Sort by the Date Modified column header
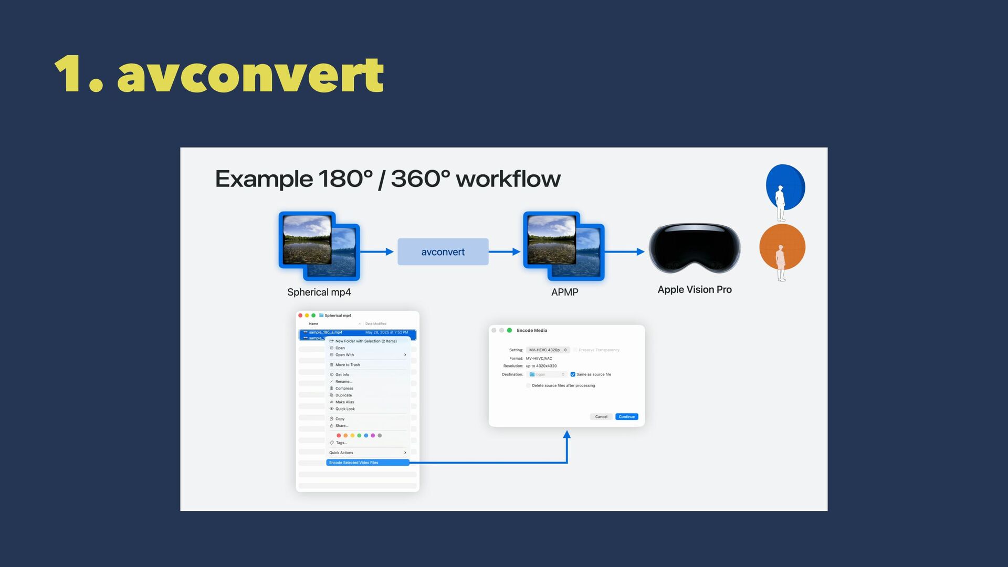The height and width of the screenshot is (567, 1008). click(376, 324)
